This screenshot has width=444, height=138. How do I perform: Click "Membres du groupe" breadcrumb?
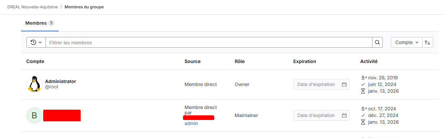pos(84,7)
